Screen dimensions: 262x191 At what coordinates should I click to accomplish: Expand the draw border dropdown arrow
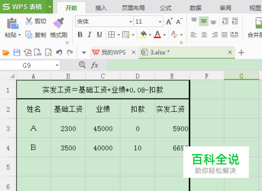(133, 35)
